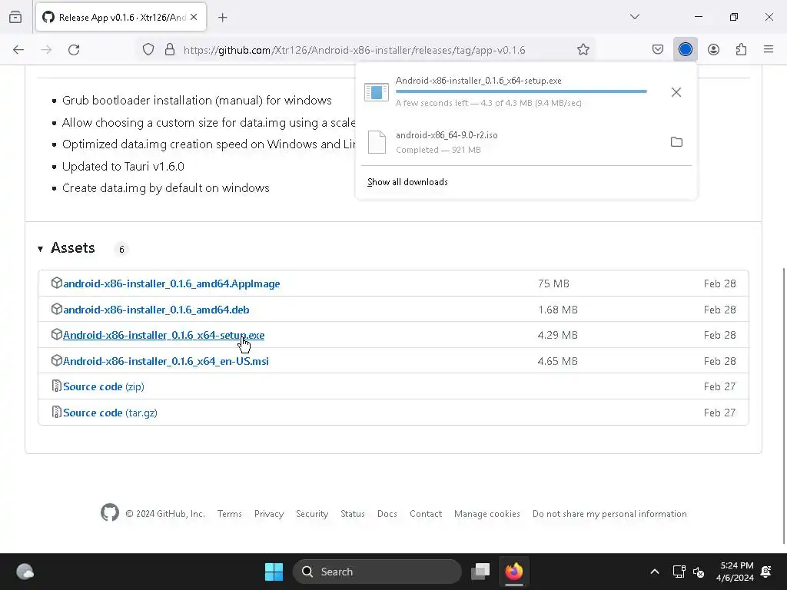This screenshot has width=787, height=590.
Task: Click the package icon beside the en-US.msi asset
Action: 57,361
